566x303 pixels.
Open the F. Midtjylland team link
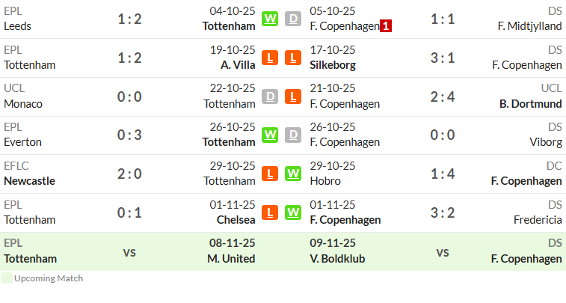(529, 26)
